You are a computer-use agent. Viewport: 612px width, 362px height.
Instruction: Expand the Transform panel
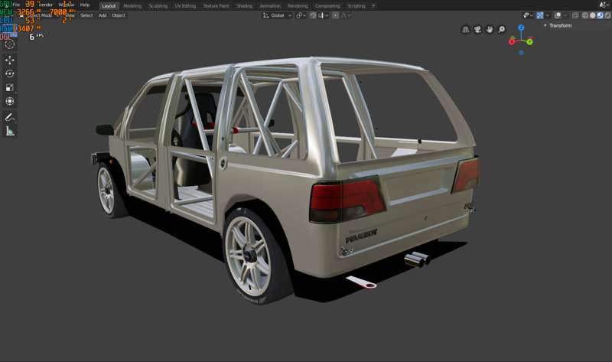click(x=558, y=25)
